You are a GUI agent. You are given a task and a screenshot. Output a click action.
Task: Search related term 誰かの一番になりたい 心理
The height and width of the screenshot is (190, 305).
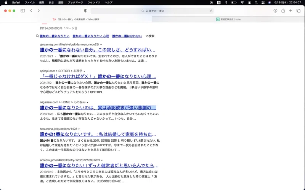(x=91, y=36)
